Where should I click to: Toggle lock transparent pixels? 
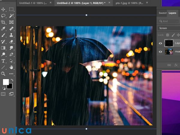coord(168,35)
